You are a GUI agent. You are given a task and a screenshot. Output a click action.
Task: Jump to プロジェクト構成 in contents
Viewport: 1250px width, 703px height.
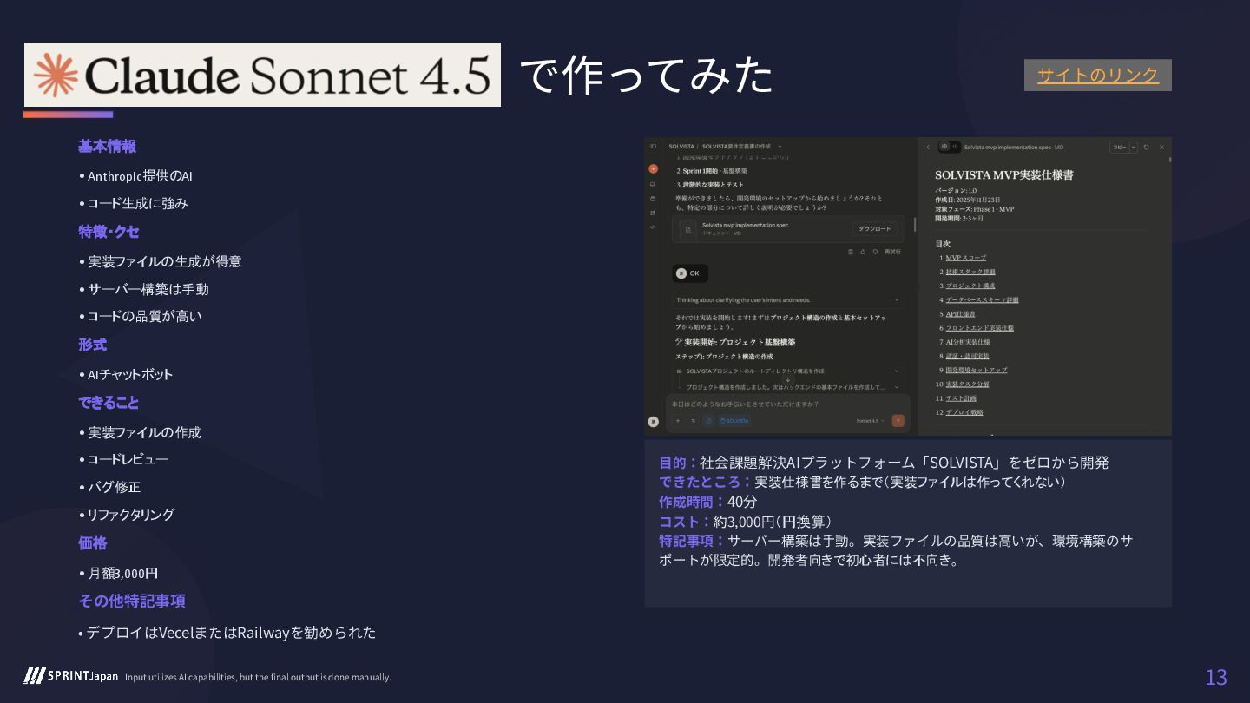(970, 286)
